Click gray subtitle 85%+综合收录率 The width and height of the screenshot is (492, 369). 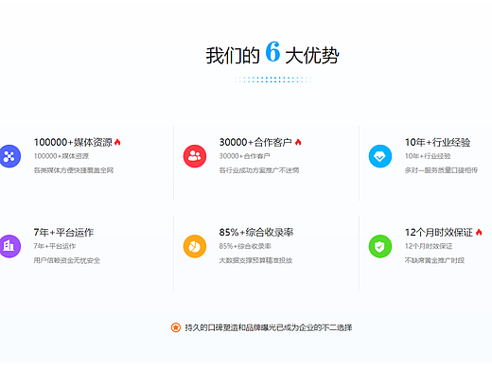point(245,246)
